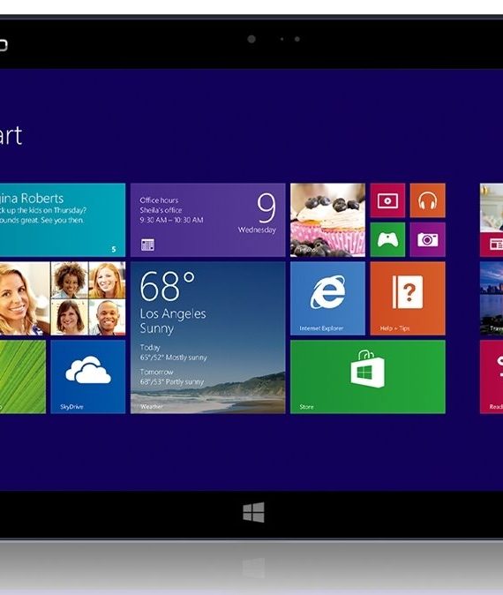Open the Help + Tips tile
The image size is (503, 595).
coord(408,298)
